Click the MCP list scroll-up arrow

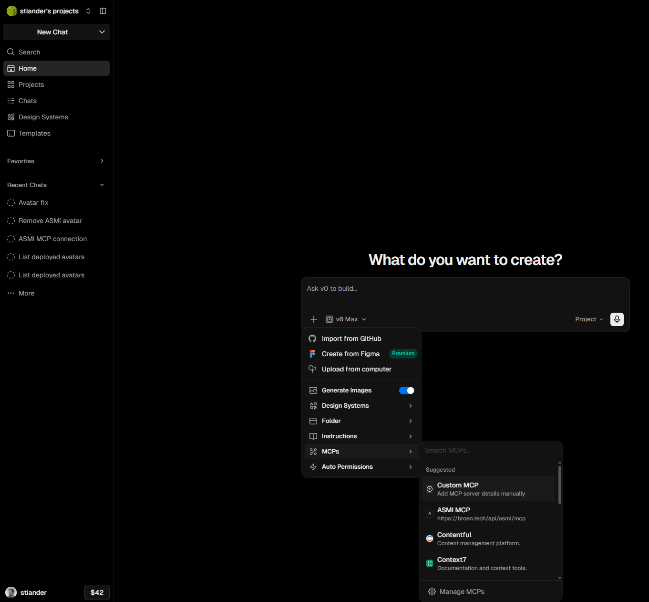coord(560,463)
